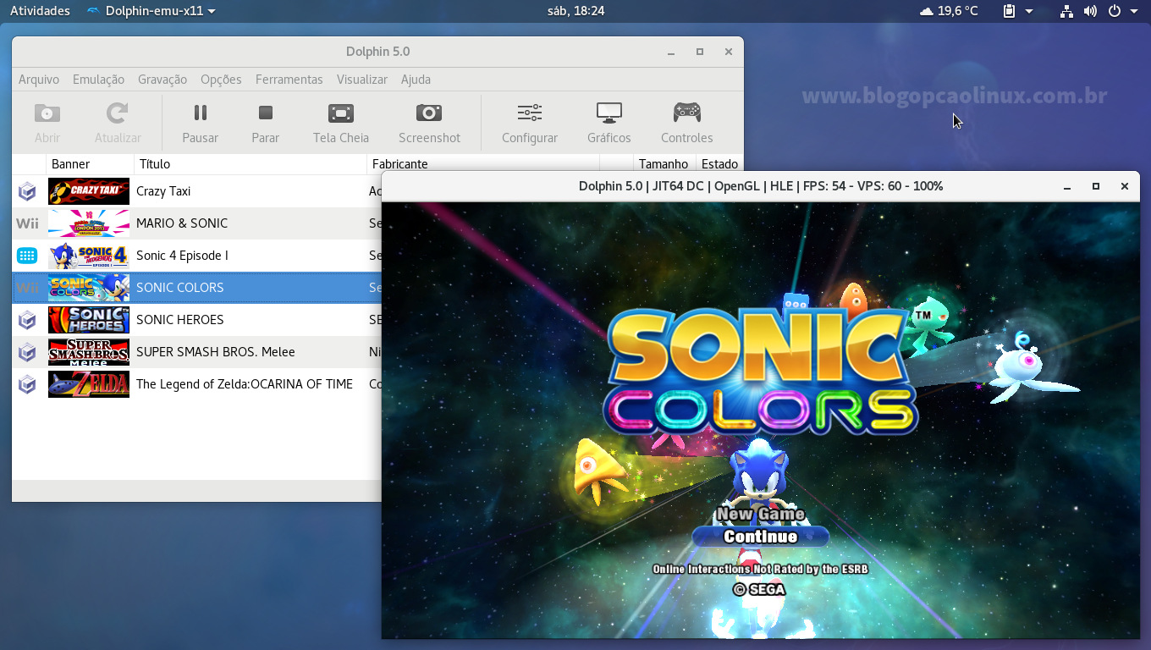
Task: Select the Sonic Heroes banner thumbnail
Action: [x=89, y=320]
